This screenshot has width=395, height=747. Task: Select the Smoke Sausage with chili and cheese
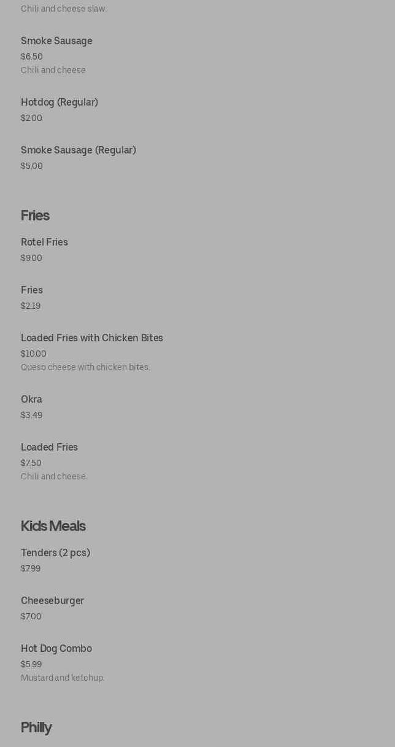56,41
